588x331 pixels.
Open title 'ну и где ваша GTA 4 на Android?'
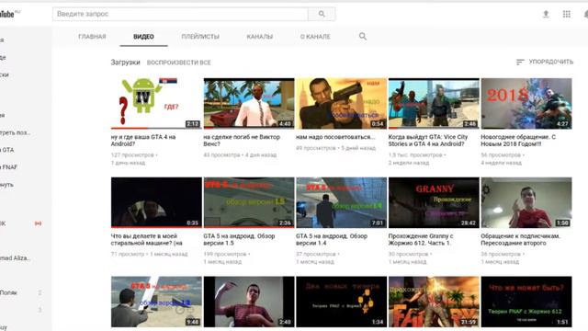tap(143, 141)
